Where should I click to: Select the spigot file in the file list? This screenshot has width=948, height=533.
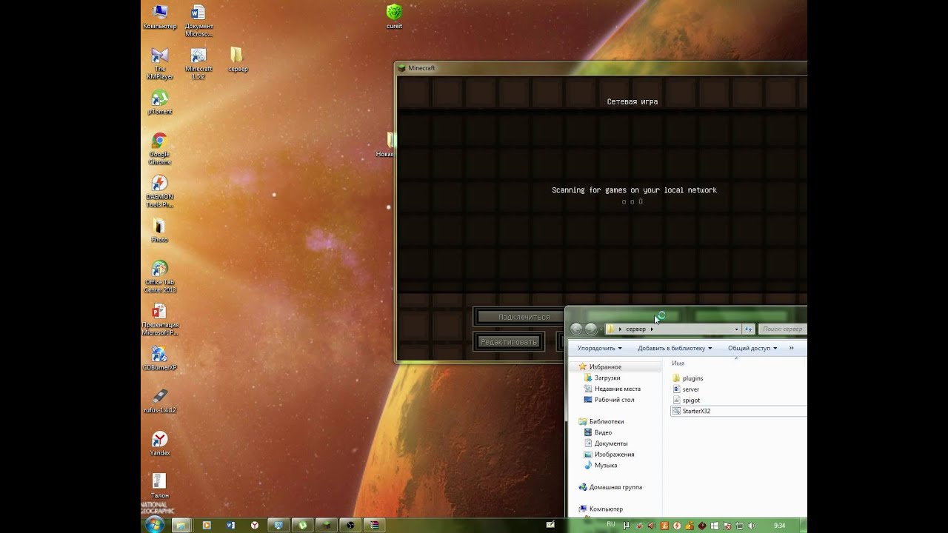686,400
